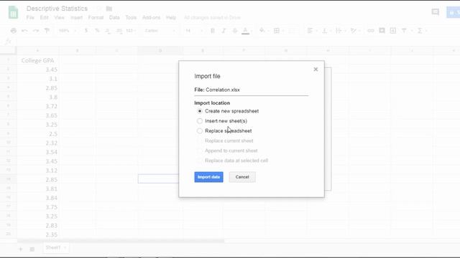460x258 pixels.
Task: Open the Horizontal align dropdown
Action: point(311,30)
